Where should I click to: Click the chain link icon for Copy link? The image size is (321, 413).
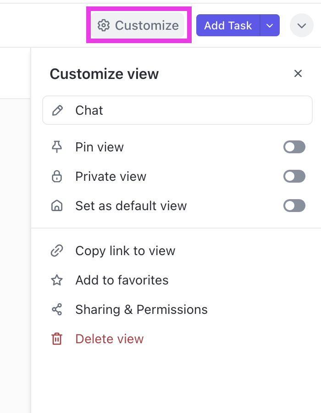(57, 251)
